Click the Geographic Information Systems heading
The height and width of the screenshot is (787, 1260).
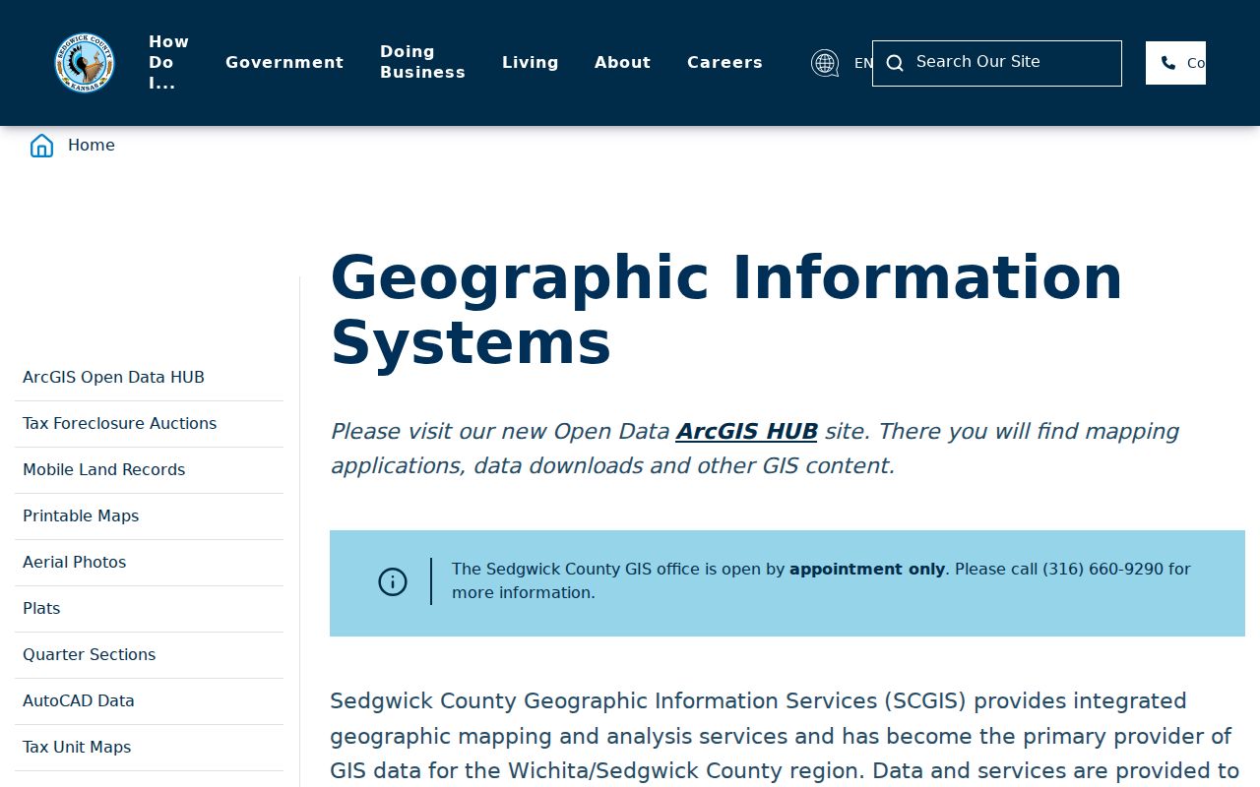pos(725,310)
